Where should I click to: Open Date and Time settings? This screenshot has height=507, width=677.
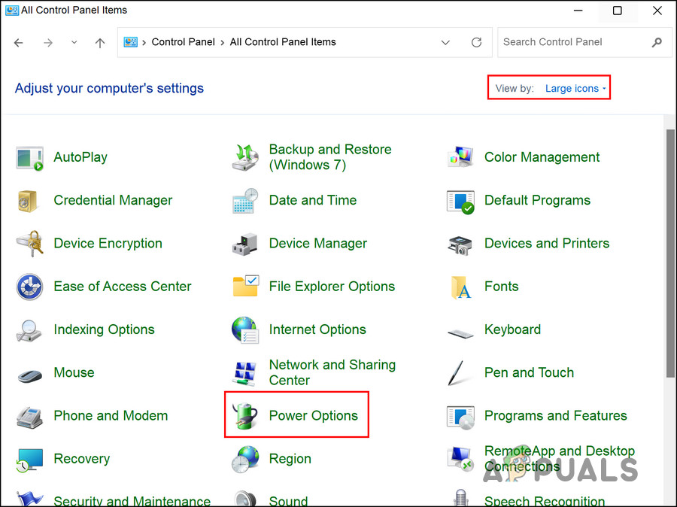312,201
